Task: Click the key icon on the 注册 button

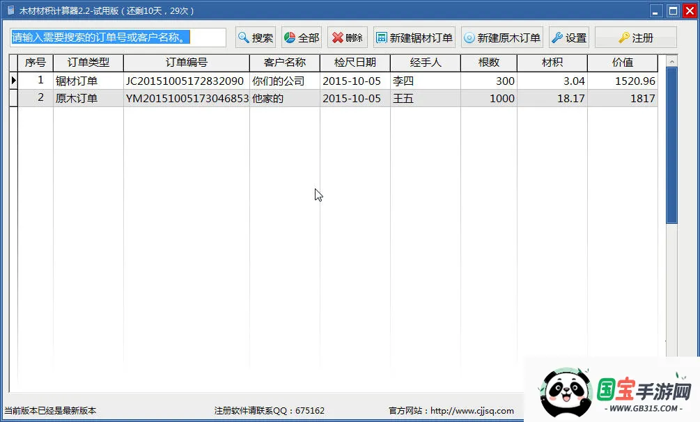Action: coord(624,37)
